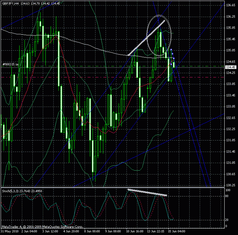This screenshot has width=238, height=235.
Task: Click the 2 Jun 04:00 time label
Action: coord(29,231)
